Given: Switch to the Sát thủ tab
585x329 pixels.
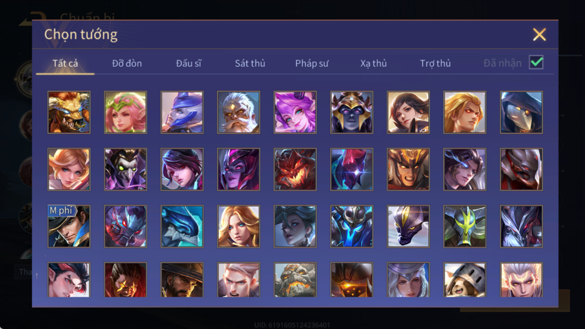Looking at the screenshot, I should pos(250,63).
